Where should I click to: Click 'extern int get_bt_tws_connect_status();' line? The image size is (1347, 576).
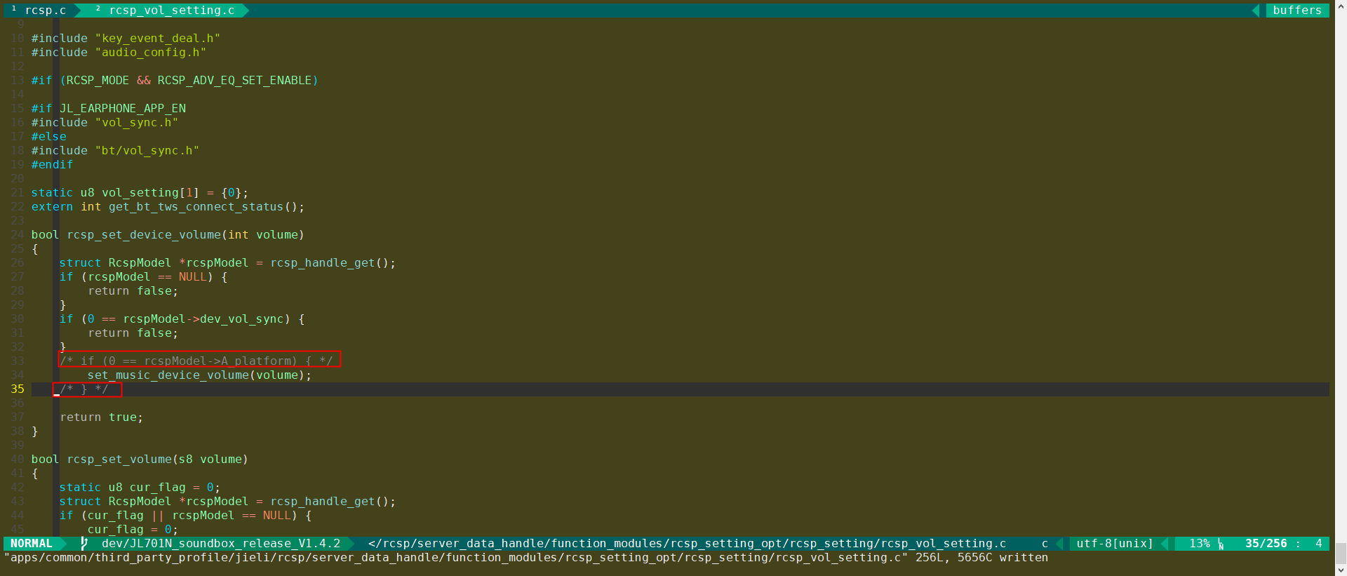coord(168,207)
